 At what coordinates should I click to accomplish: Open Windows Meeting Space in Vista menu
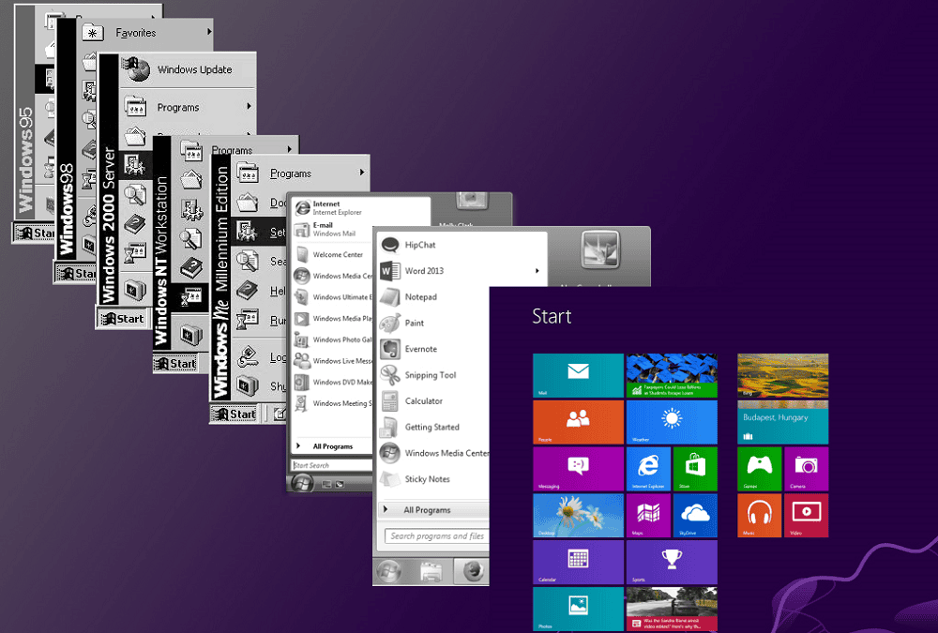point(333,403)
